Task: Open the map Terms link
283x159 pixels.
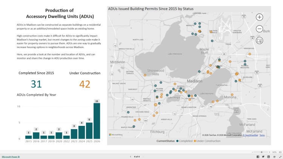Action: pyautogui.click(x=262, y=135)
